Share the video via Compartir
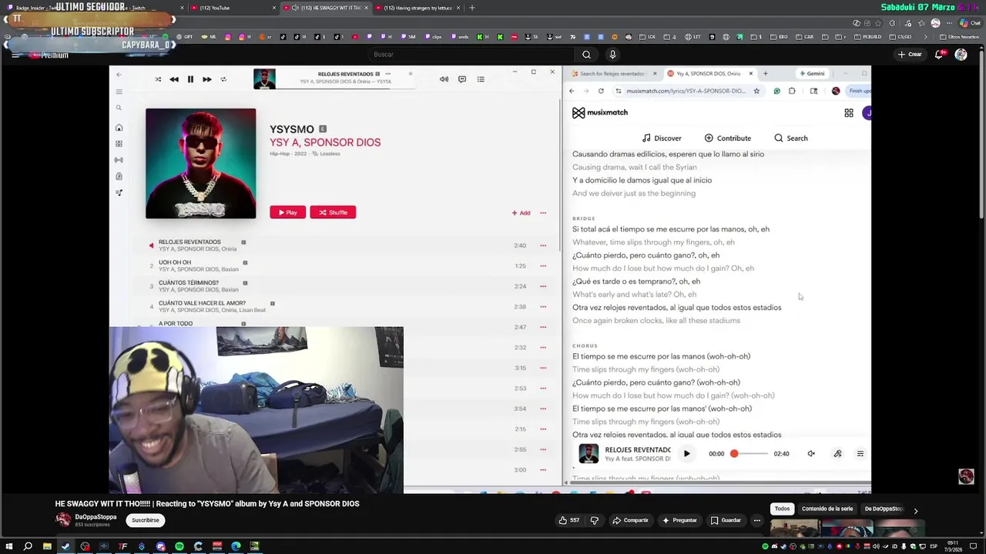 coord(630,520)
